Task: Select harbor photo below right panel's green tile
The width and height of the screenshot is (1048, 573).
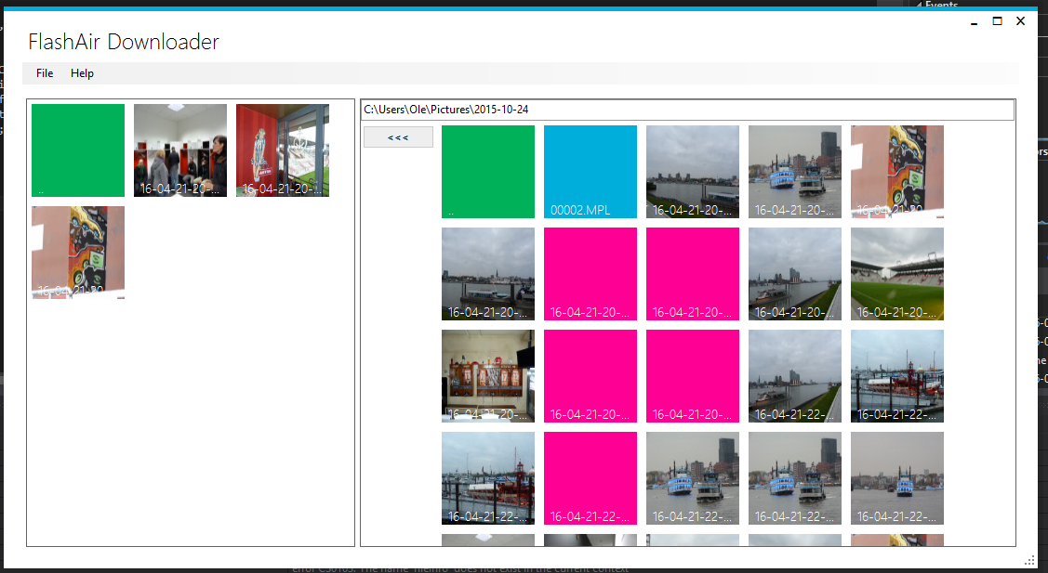Action: coord(488,274)
